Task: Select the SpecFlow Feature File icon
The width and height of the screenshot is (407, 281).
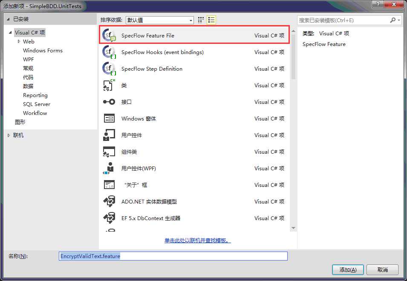Action: 109,35
